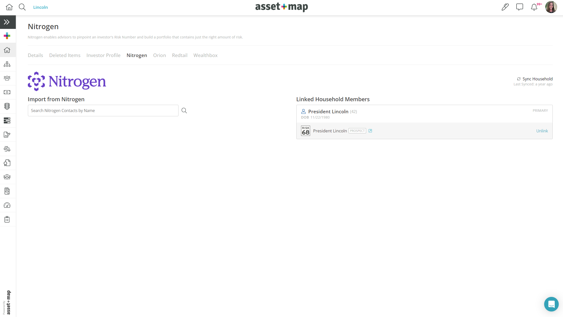Focus the Search Nitrogen Contacts field
This screenshot has width=563, height=317.
[x=103, y=111]
